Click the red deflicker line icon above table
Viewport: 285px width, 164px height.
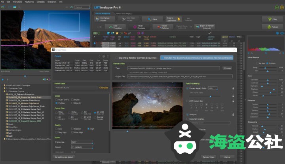125,33
